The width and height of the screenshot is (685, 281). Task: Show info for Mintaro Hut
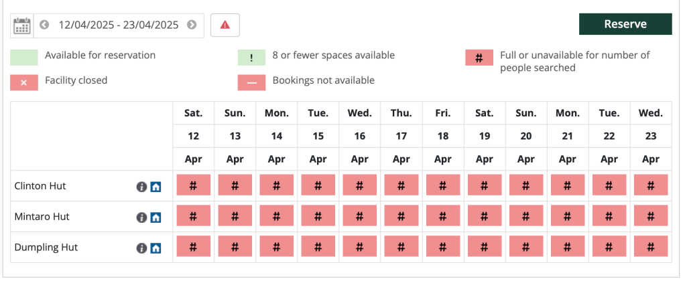(x=141, y=217)
